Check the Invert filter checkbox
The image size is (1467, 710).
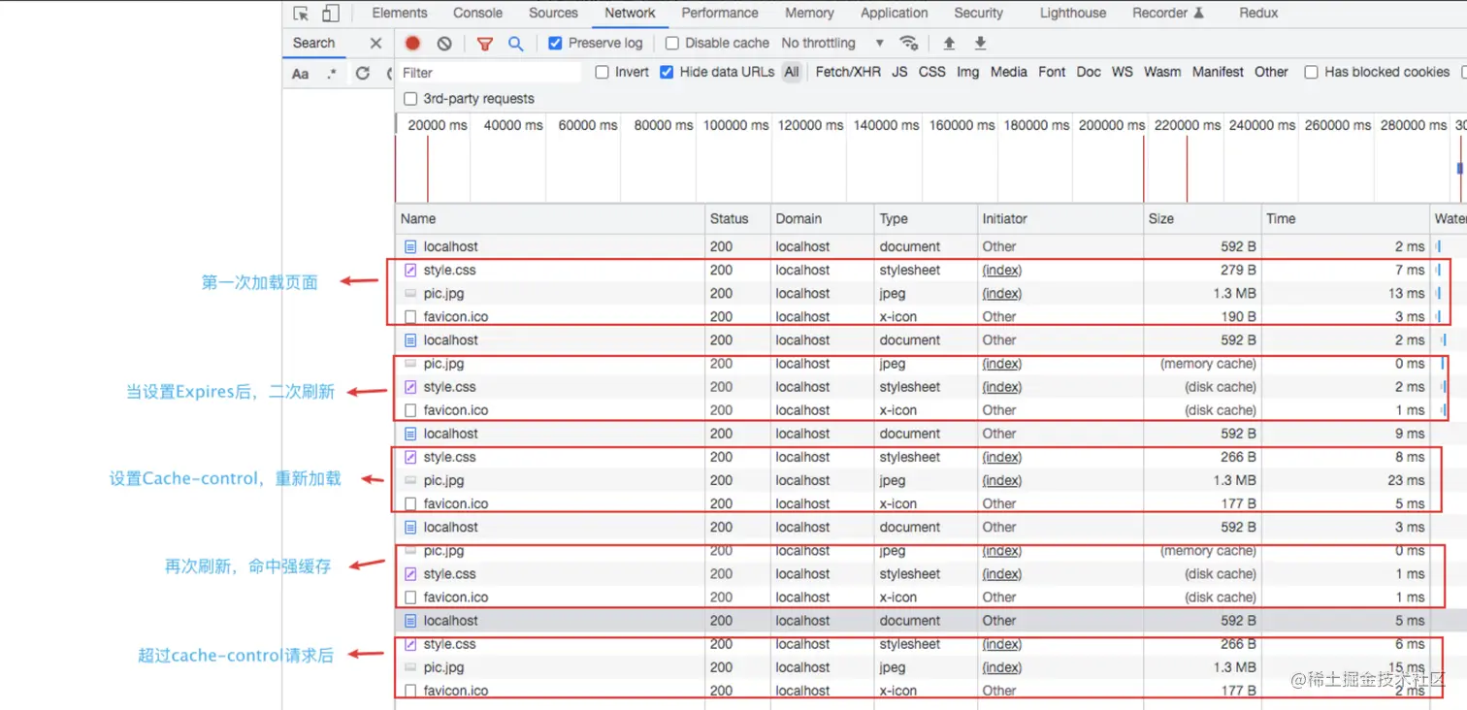coord(602,72)
